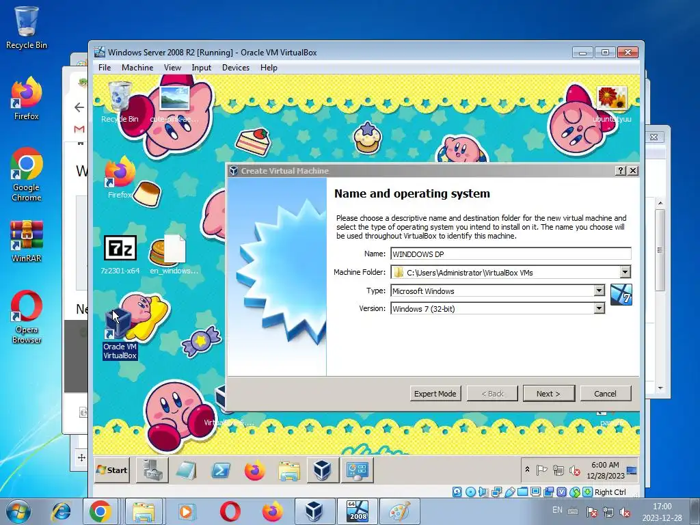Open the Type dropdown showing Microsoft Windows
The width and height of the screenshot is (700, 525).
(599, 291)
